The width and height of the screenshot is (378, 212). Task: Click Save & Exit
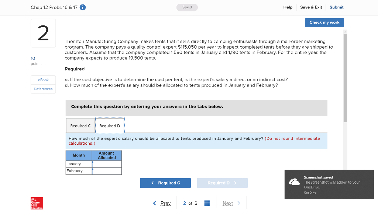point(310,7)
